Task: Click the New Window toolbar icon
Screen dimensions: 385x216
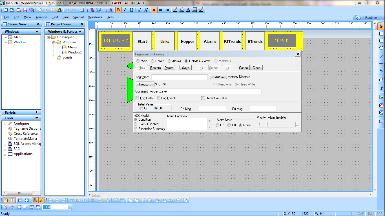Action: click(x=6, y=10)
